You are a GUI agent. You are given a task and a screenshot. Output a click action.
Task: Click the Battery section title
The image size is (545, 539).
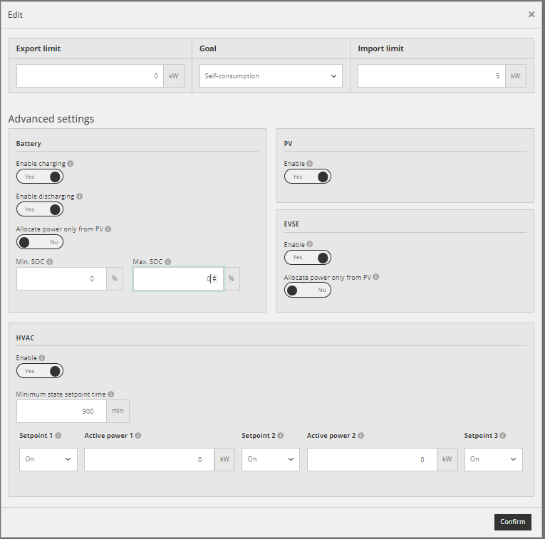(x=28, y=143)
